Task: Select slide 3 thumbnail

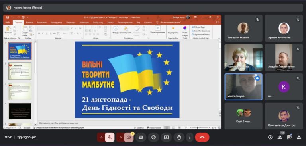Action: tap(20, 91)
